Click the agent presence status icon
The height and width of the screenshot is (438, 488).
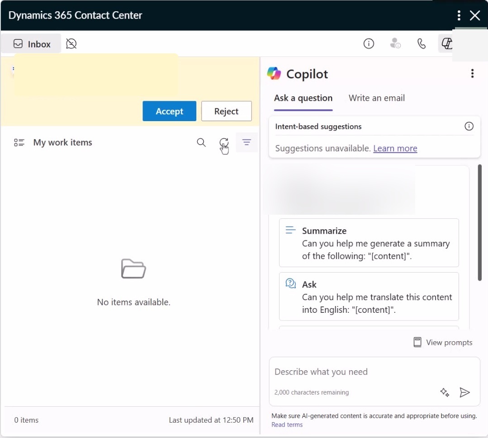pyautogui.click(x=395, y=43)
